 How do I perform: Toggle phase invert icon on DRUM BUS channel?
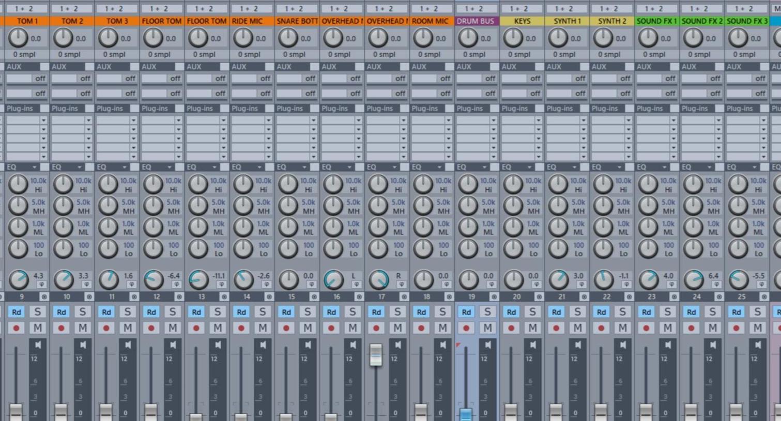[x=492, y=285]
